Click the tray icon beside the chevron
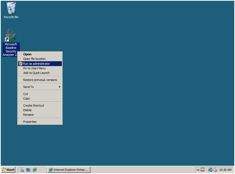Screen dimensions: 235x174 coord(202,169)
